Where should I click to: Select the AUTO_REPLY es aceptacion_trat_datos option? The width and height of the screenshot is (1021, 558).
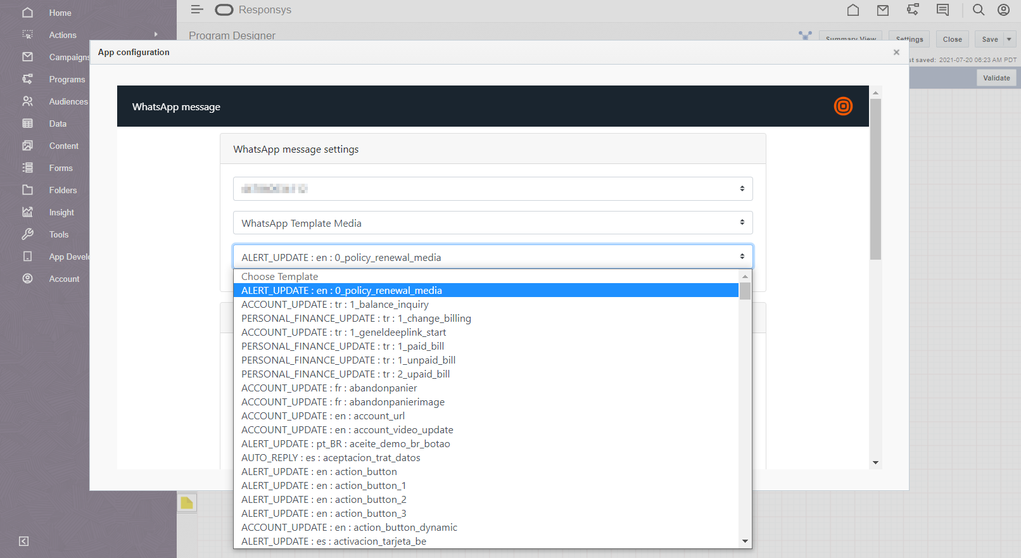pyautogui.click(x=331, y=458)
